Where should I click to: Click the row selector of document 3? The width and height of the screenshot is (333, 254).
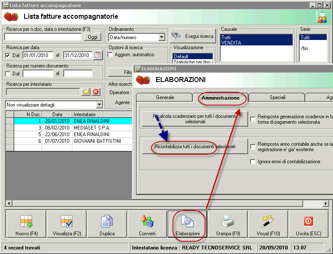(x=10, y=128)
